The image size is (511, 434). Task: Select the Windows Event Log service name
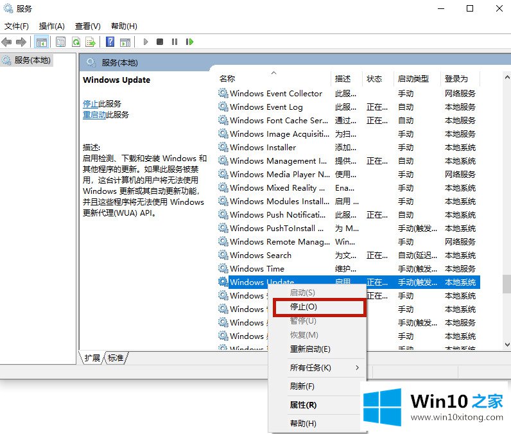[x=266, y=107]
